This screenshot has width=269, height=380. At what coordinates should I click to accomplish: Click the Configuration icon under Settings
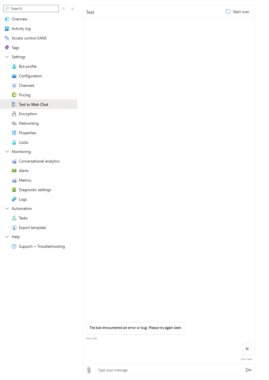tap(14, 76)
